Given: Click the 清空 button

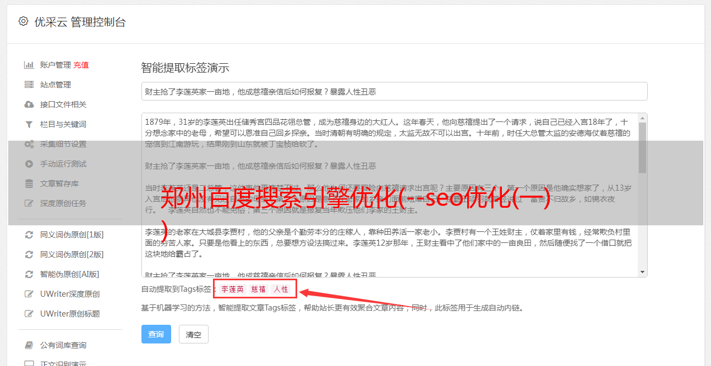Looking at the screenshot, I should coord(194,334).
